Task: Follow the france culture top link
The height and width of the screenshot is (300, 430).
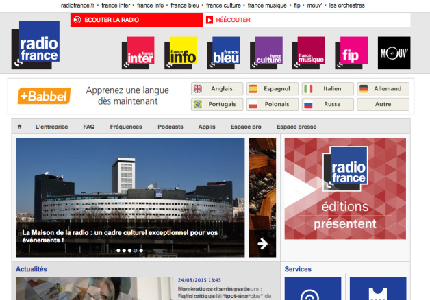Action: pos(223,5)
